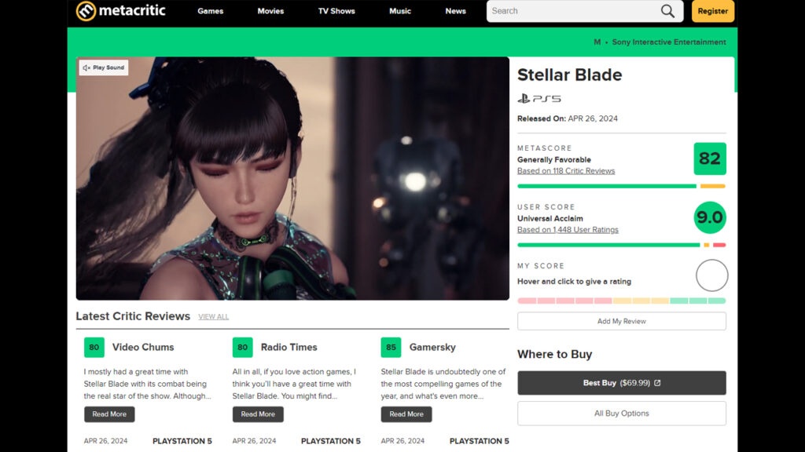Image resolution: width=805 pixels, height=452 pixels.
Task: Click the Metacritic logo
Action: pyautogui.click(x=120, y=11)
